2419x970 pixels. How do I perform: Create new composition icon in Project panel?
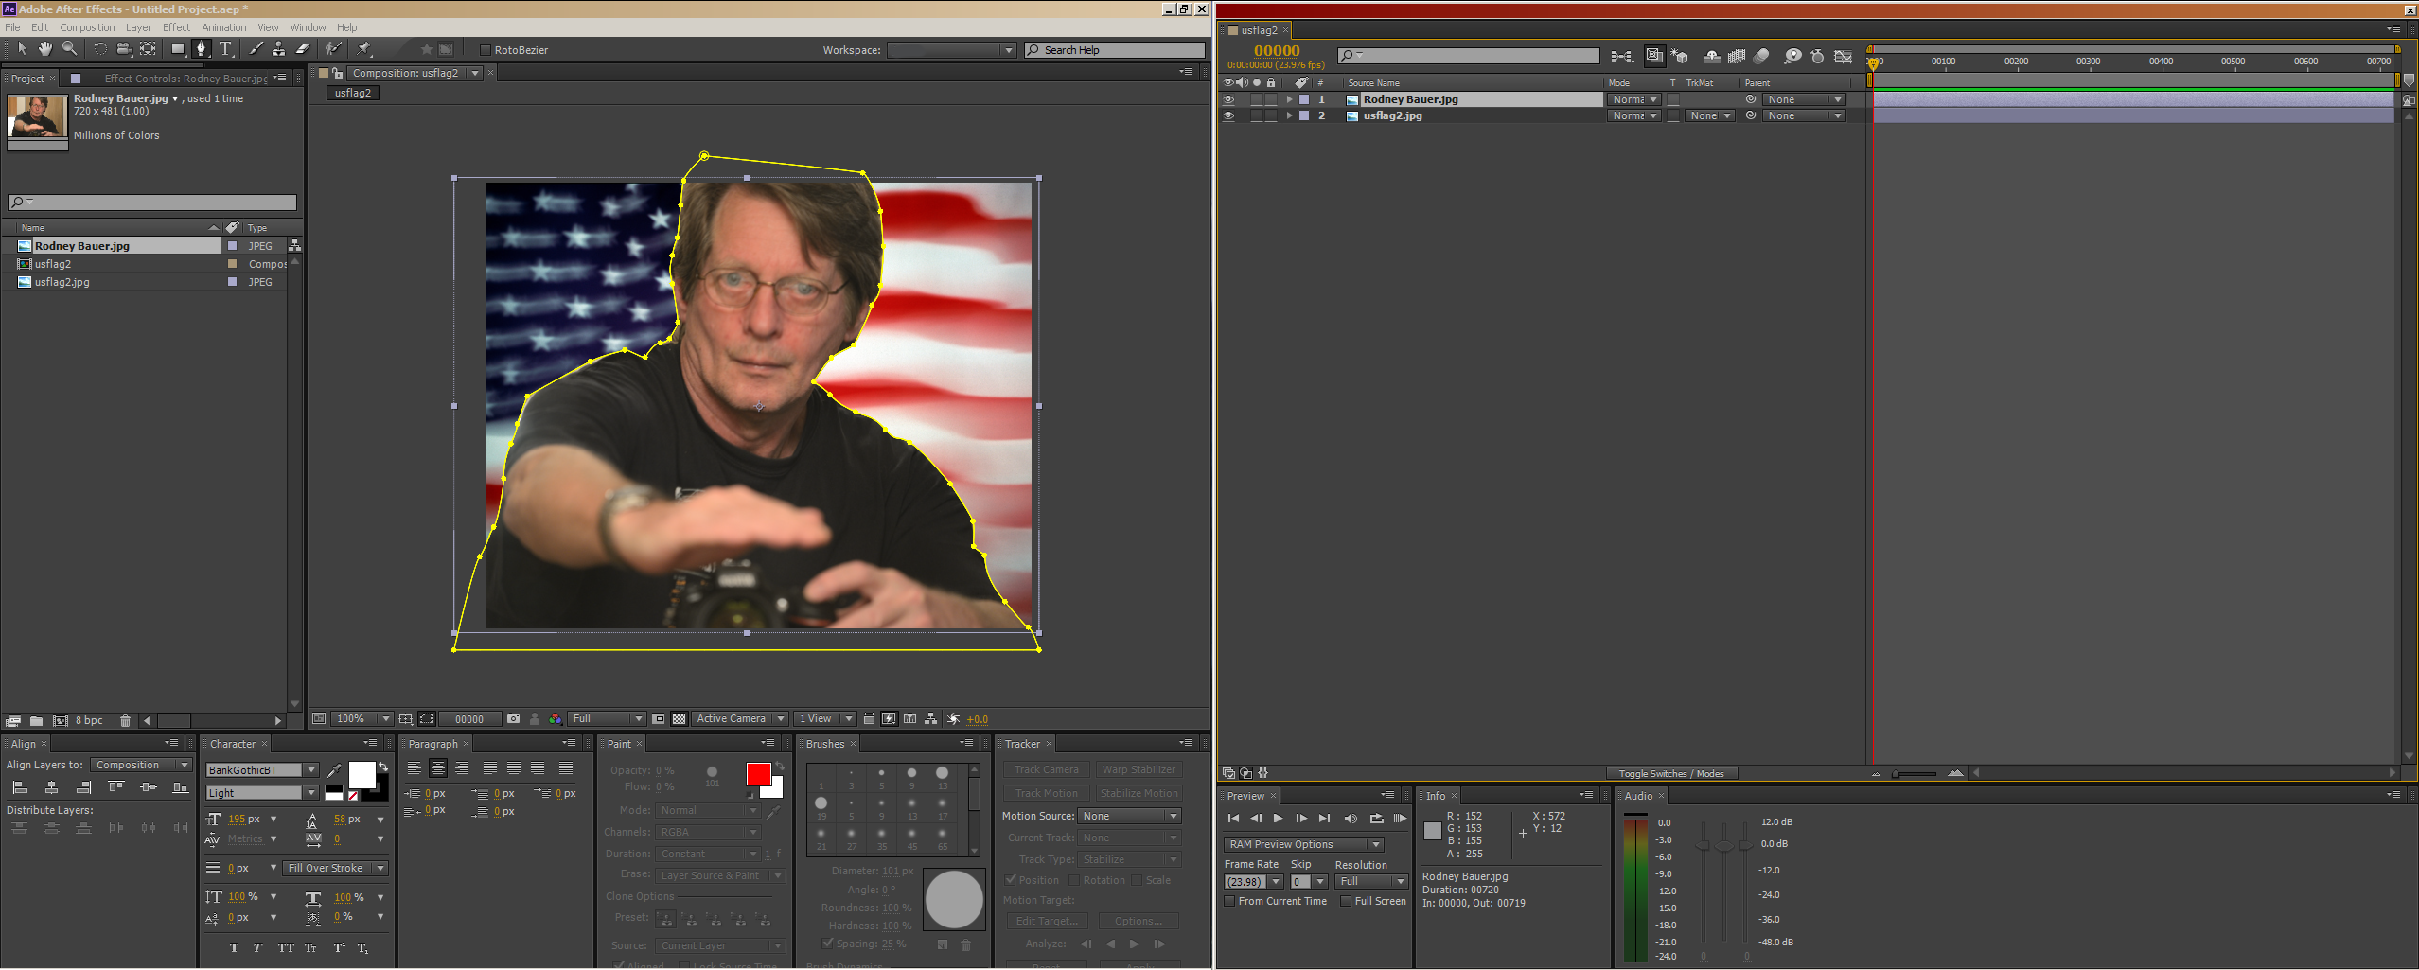[61, 721]
